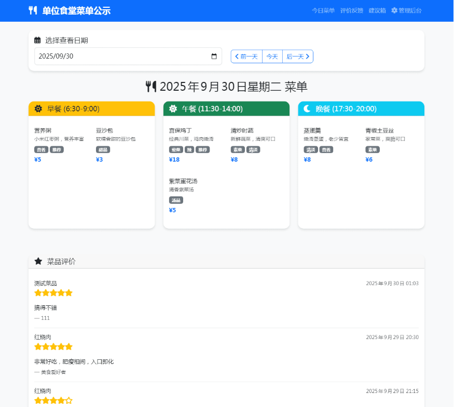
Task: Click the date input field showing 2025/09/30
Action: point(119,57)
